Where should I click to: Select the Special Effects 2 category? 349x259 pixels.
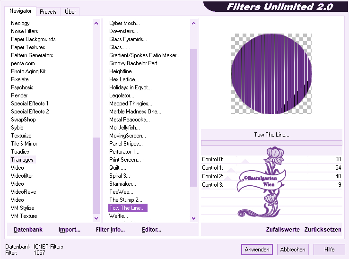30,112
